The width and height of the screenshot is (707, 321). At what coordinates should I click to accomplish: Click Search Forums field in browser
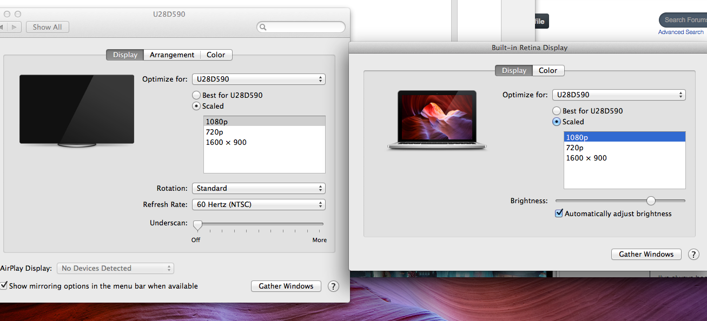684,20
